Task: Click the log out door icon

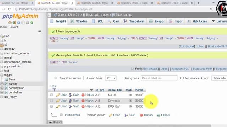Action: pos(14,23)
